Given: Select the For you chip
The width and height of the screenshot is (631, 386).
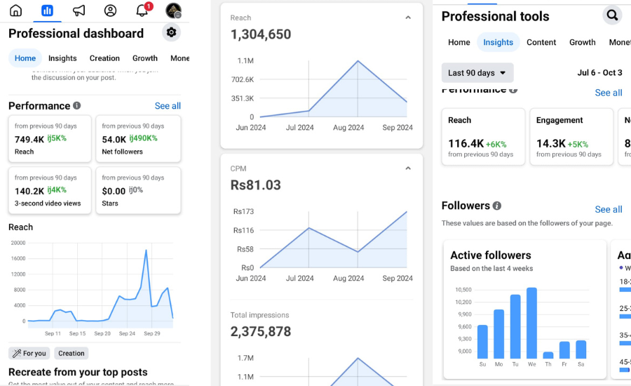Looking at the screenshot, I should pyautogui.click(x=29, y=353).
